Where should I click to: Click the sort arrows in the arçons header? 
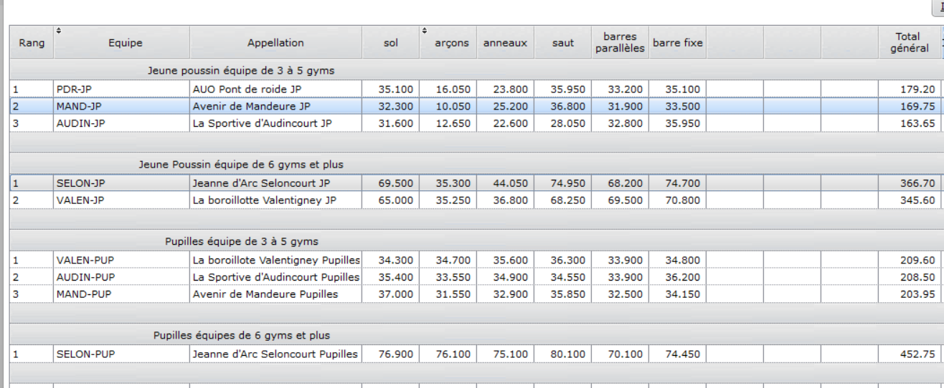[x=425, y=31]
